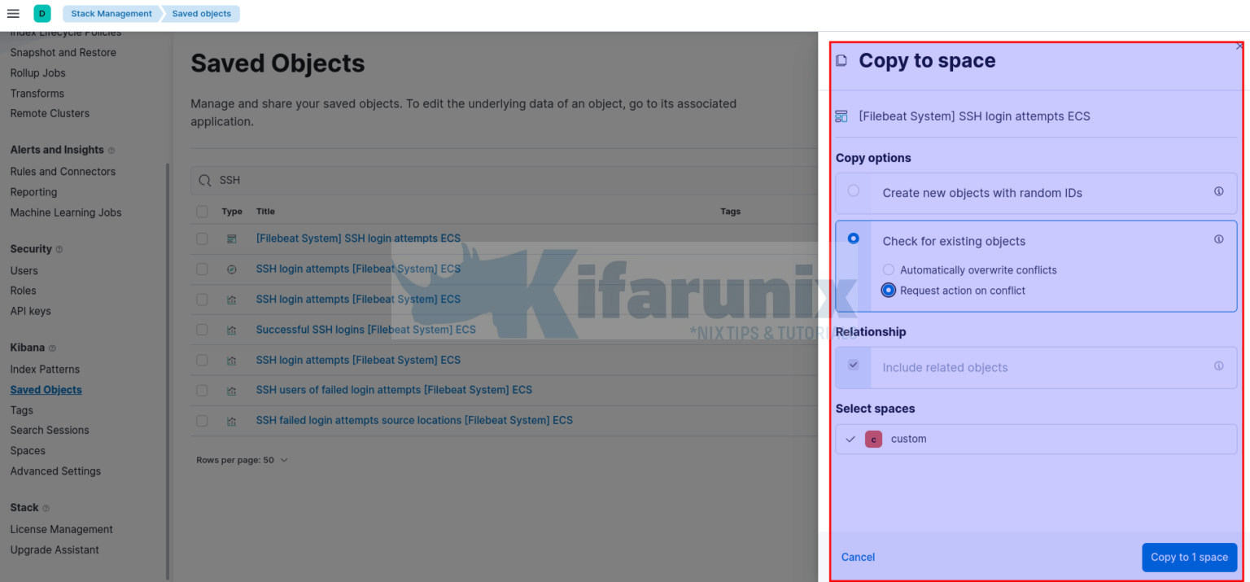
Task: Click the dashboard icon beside the flyout object title
Action: point(841,116)
